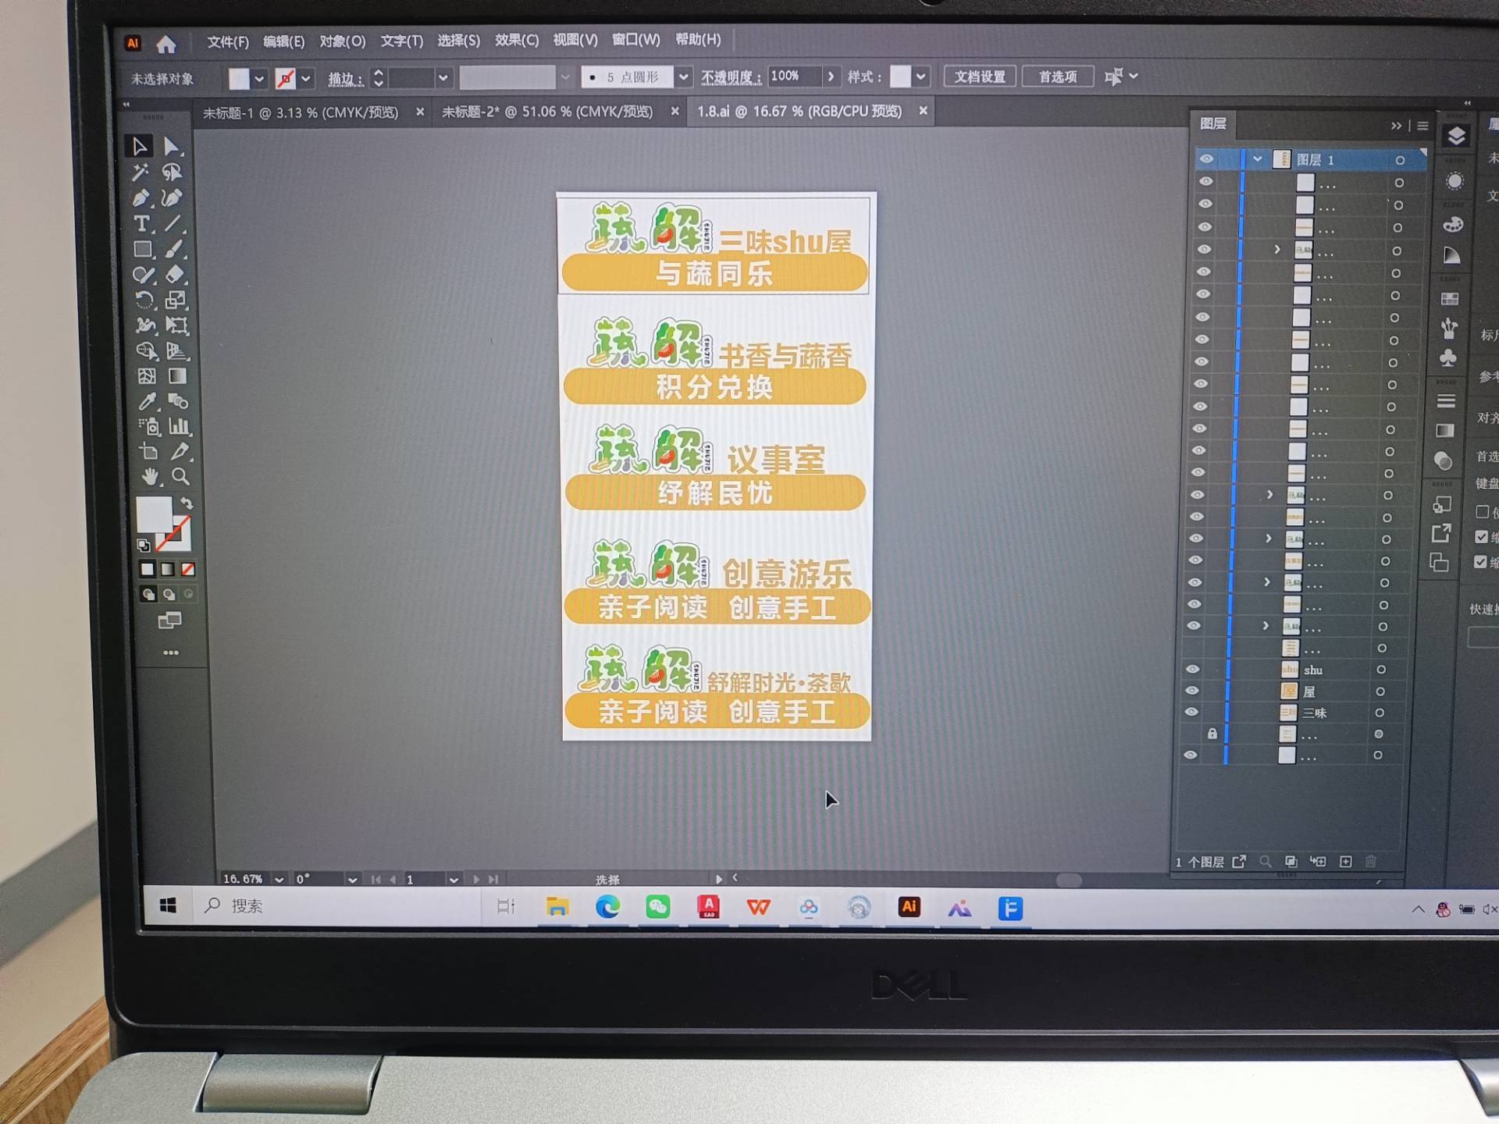Open the opacity 100% dropdown arrow

831,76
